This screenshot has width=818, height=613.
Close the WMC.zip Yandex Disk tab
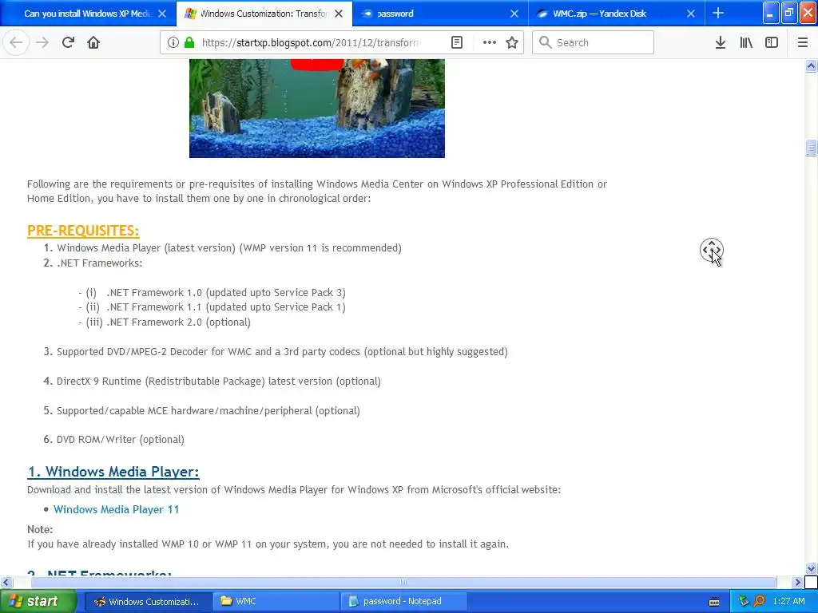(691, 14)
